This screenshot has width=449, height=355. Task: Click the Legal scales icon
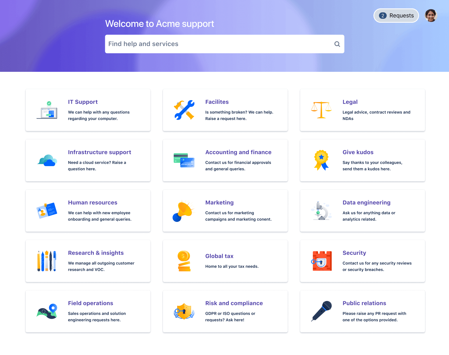tap(321, 110)
